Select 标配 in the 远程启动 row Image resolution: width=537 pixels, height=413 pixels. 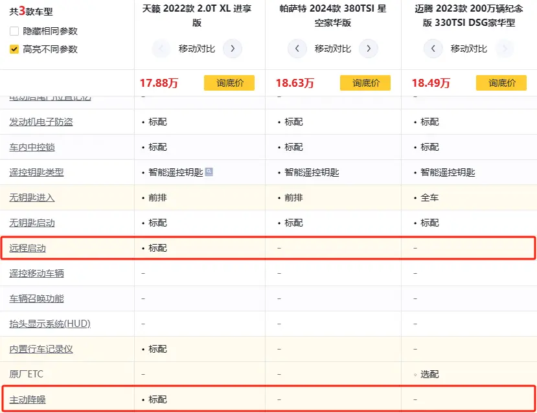point(157,248)
